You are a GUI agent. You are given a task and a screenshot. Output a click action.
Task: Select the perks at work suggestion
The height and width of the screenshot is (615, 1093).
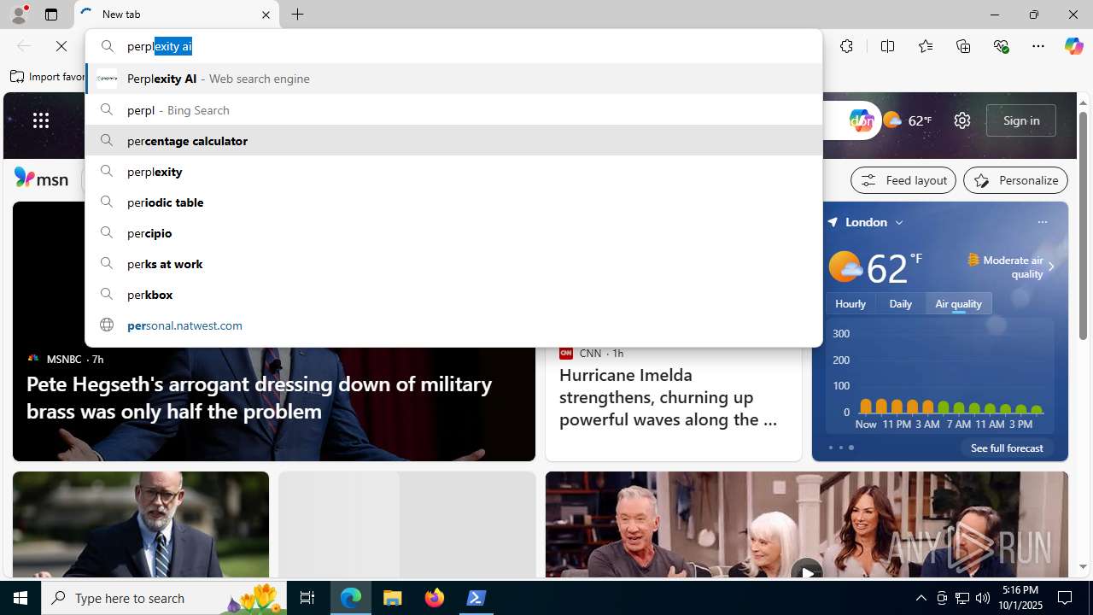click(453, 263)
